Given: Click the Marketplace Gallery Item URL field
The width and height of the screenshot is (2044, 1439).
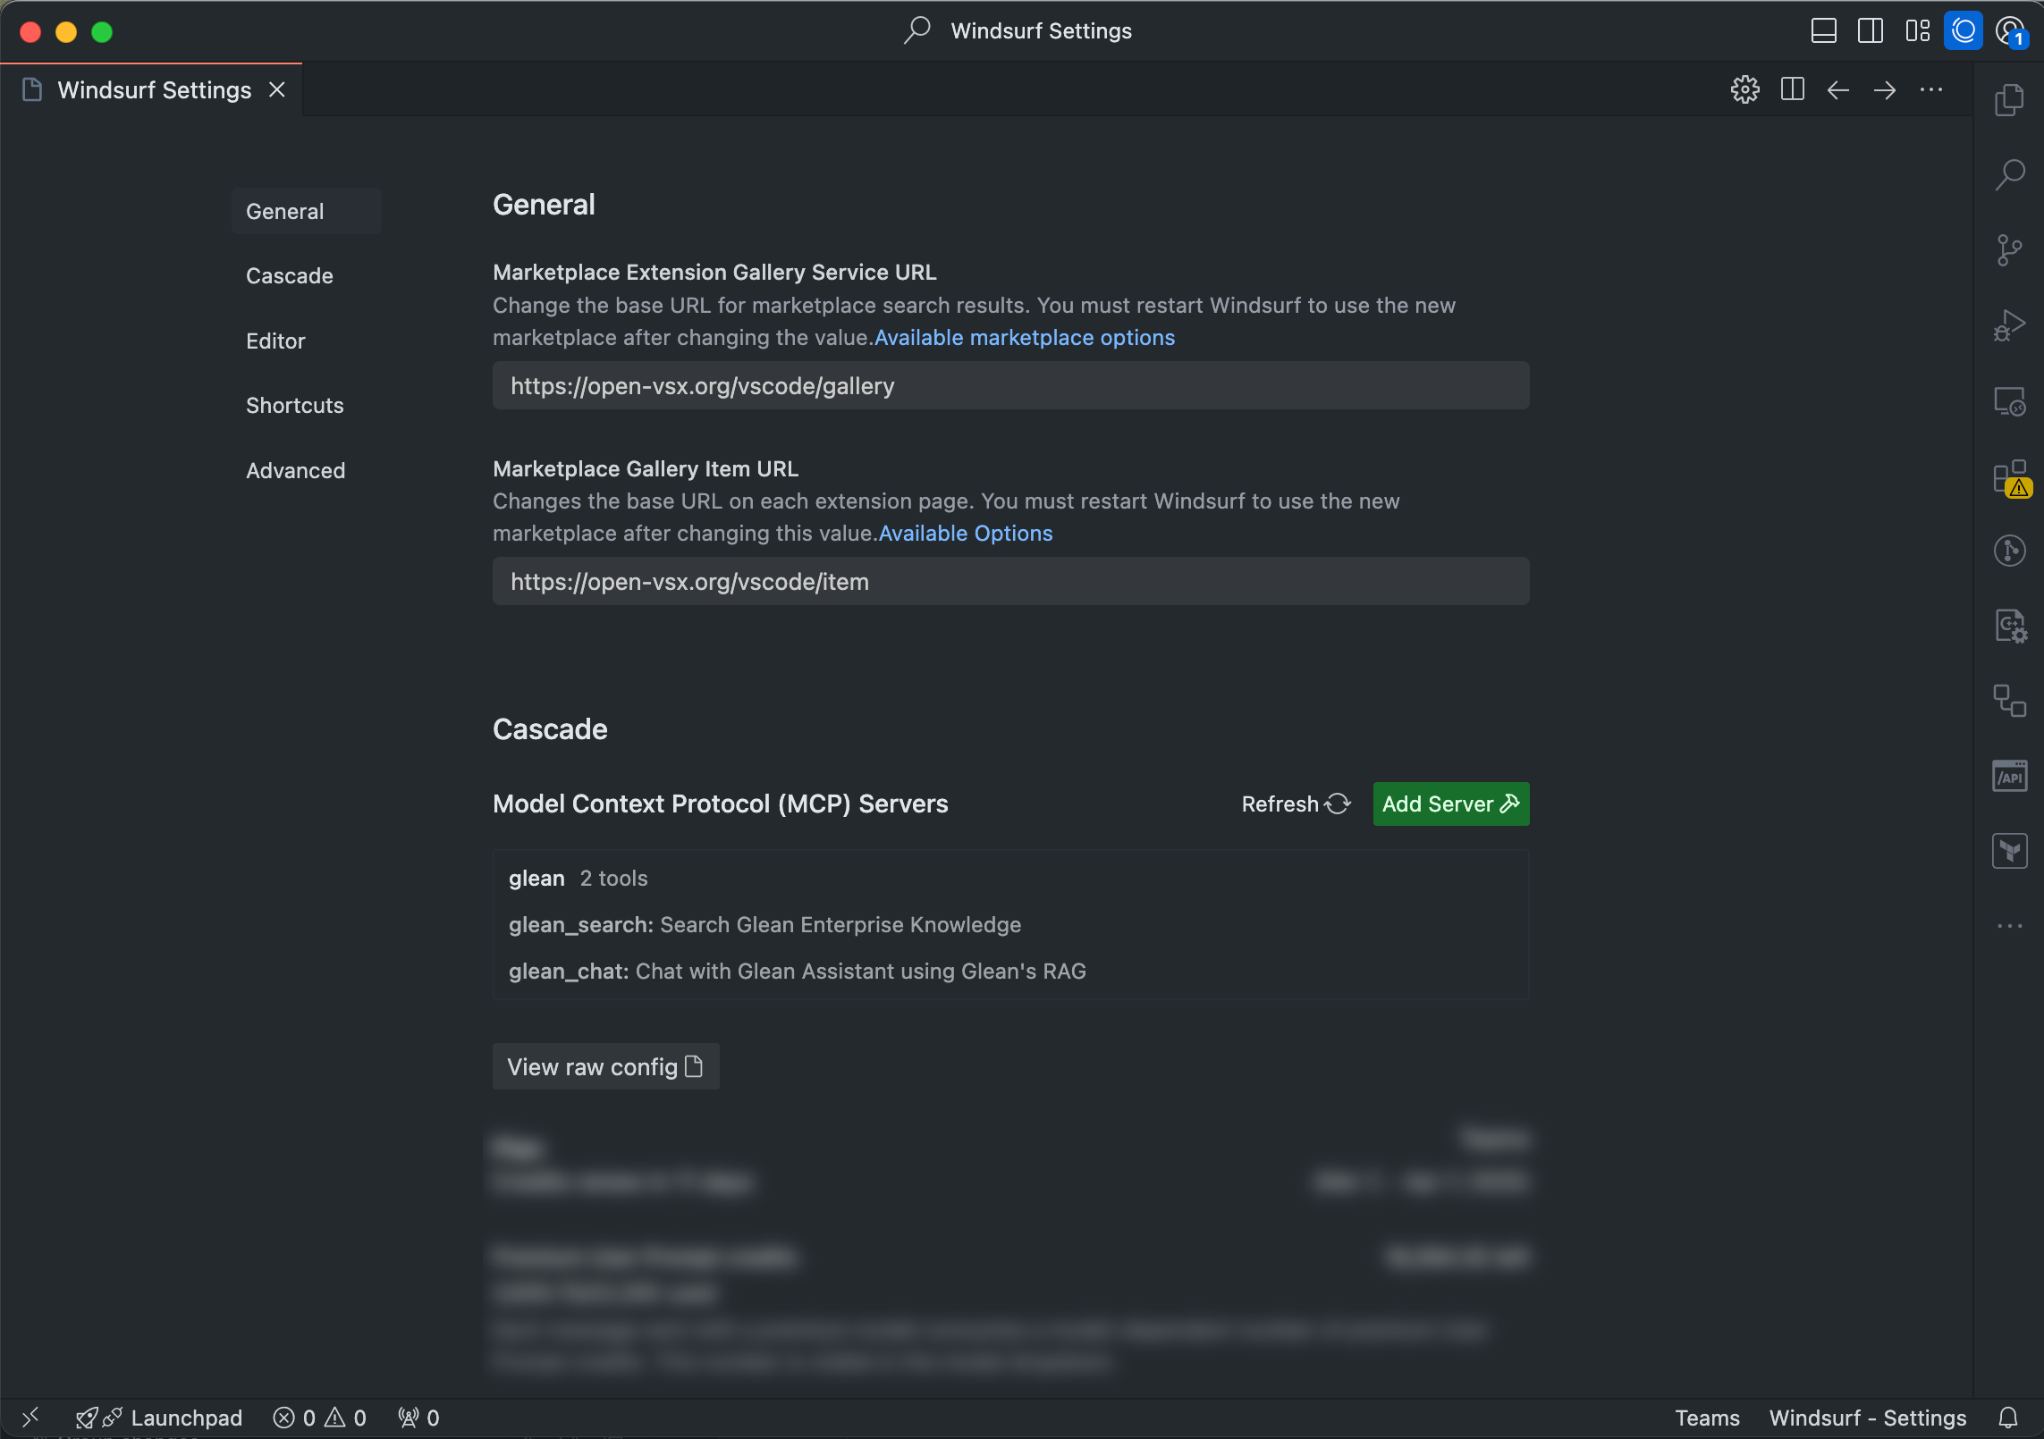Looking at the screenshot, I should coord(1010,582).
